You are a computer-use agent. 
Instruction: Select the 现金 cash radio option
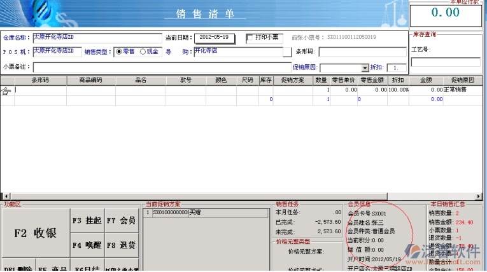click(143, 51)
